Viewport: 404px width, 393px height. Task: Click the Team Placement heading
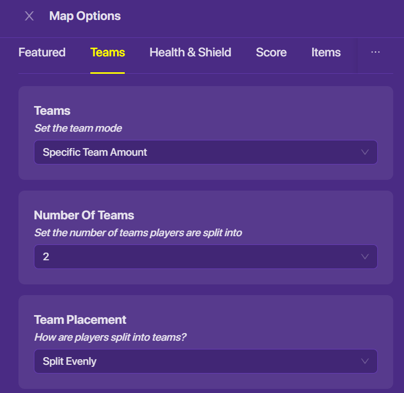[80, 319]
